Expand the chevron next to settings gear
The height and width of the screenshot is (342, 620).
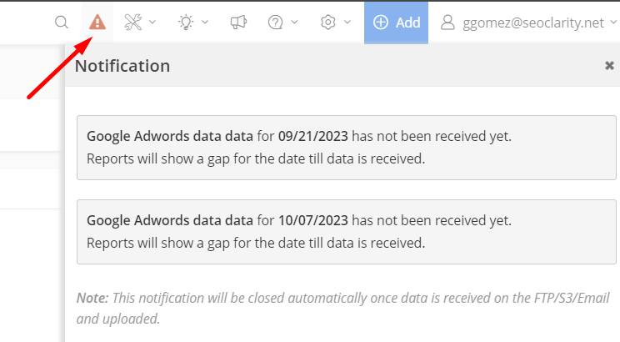coord(347,23)
